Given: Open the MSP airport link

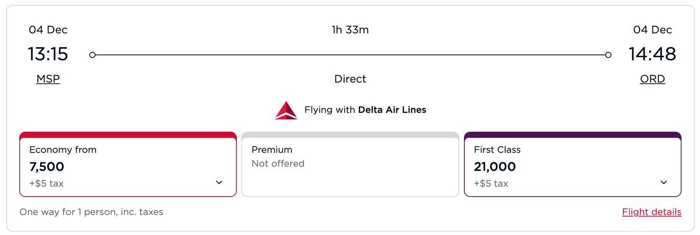Looking at the screenshot, I should click(x=48, y=79).
